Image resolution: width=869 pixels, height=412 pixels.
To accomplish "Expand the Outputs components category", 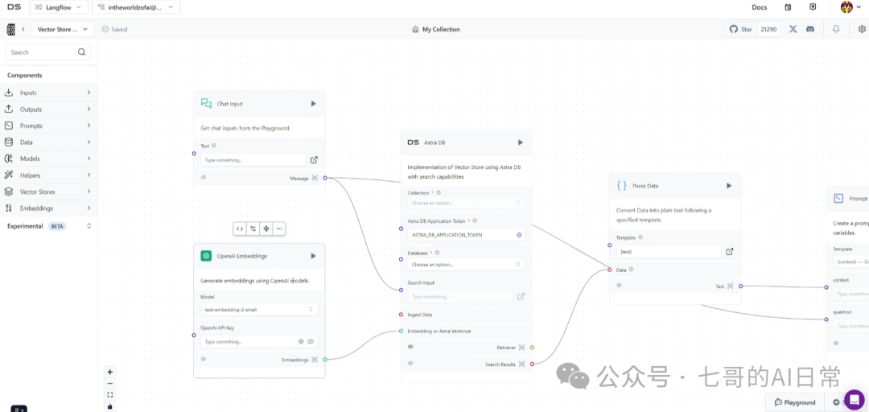I will coord(48,109).
